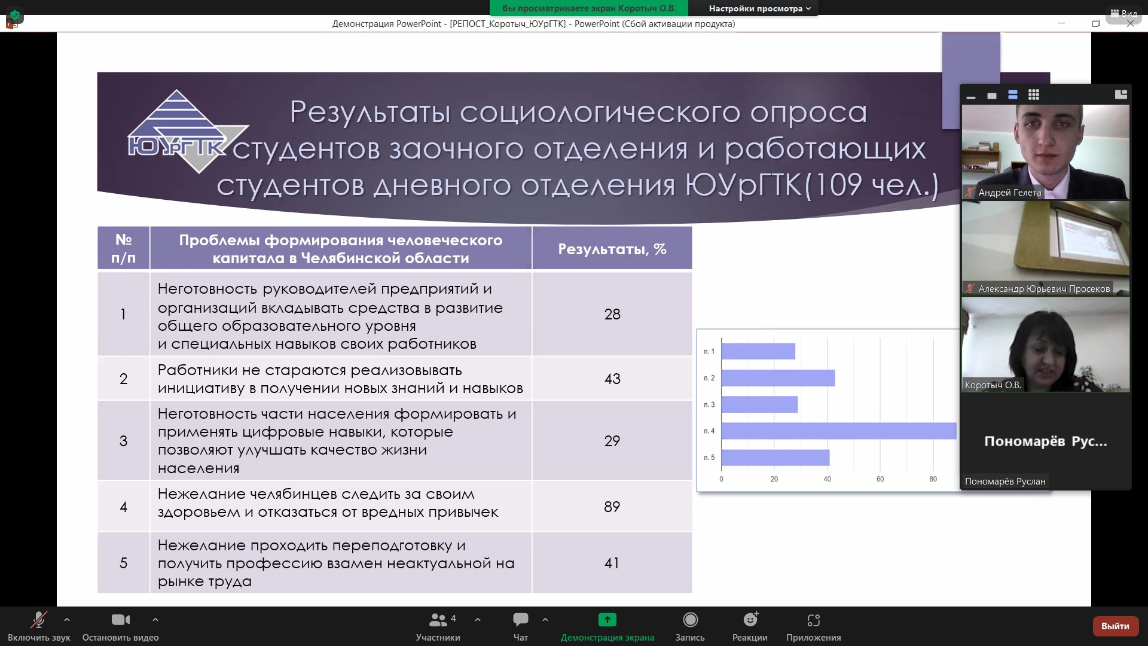
Task: Expand participants options chevron
Action: [x=478, y=620]
